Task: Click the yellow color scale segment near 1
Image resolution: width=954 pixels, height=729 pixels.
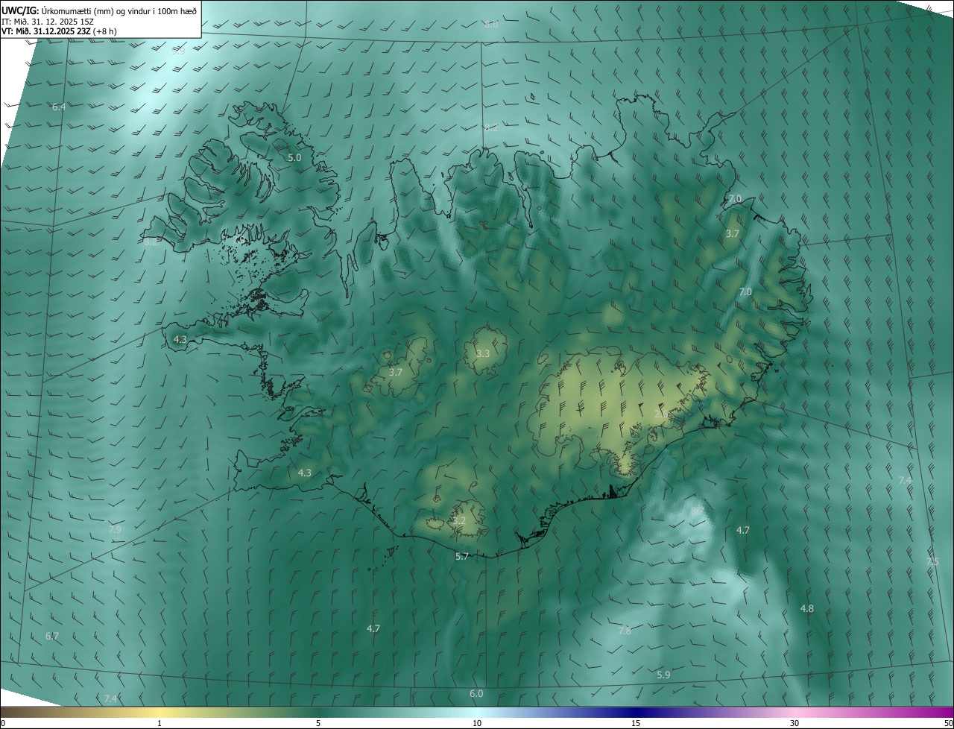Action: pyautogui.click(x=159, y=713)
